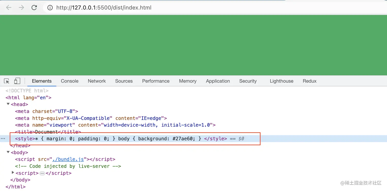Open the three-dot menu beside style row
This screenshot has height=191, width=387.
(3, 139)
